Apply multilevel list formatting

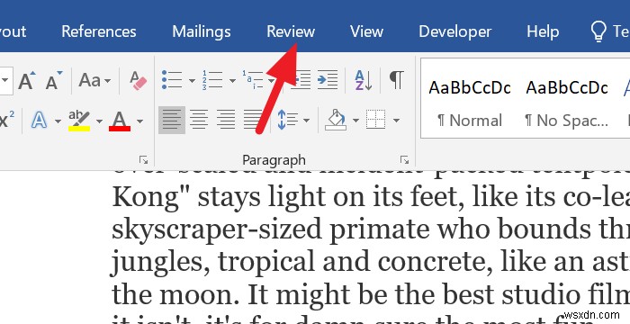coord(253,79)
